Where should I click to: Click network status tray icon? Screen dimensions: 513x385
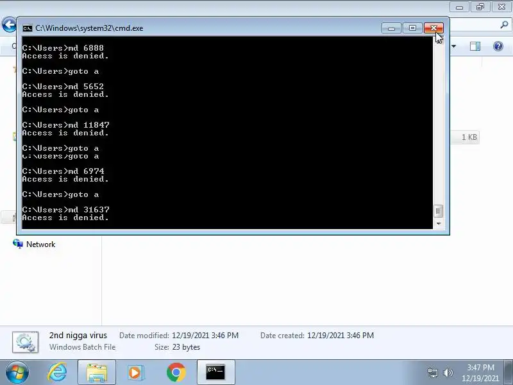[432, 373]
